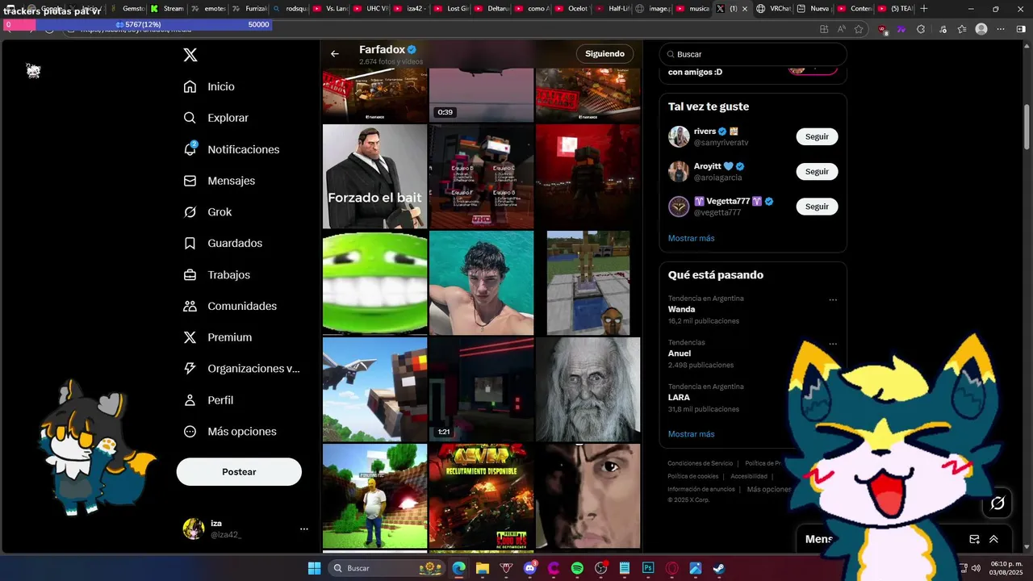Open the shirtless man at pool thumbnail
Screen dimensions: 1033x581
coord(481,282)
